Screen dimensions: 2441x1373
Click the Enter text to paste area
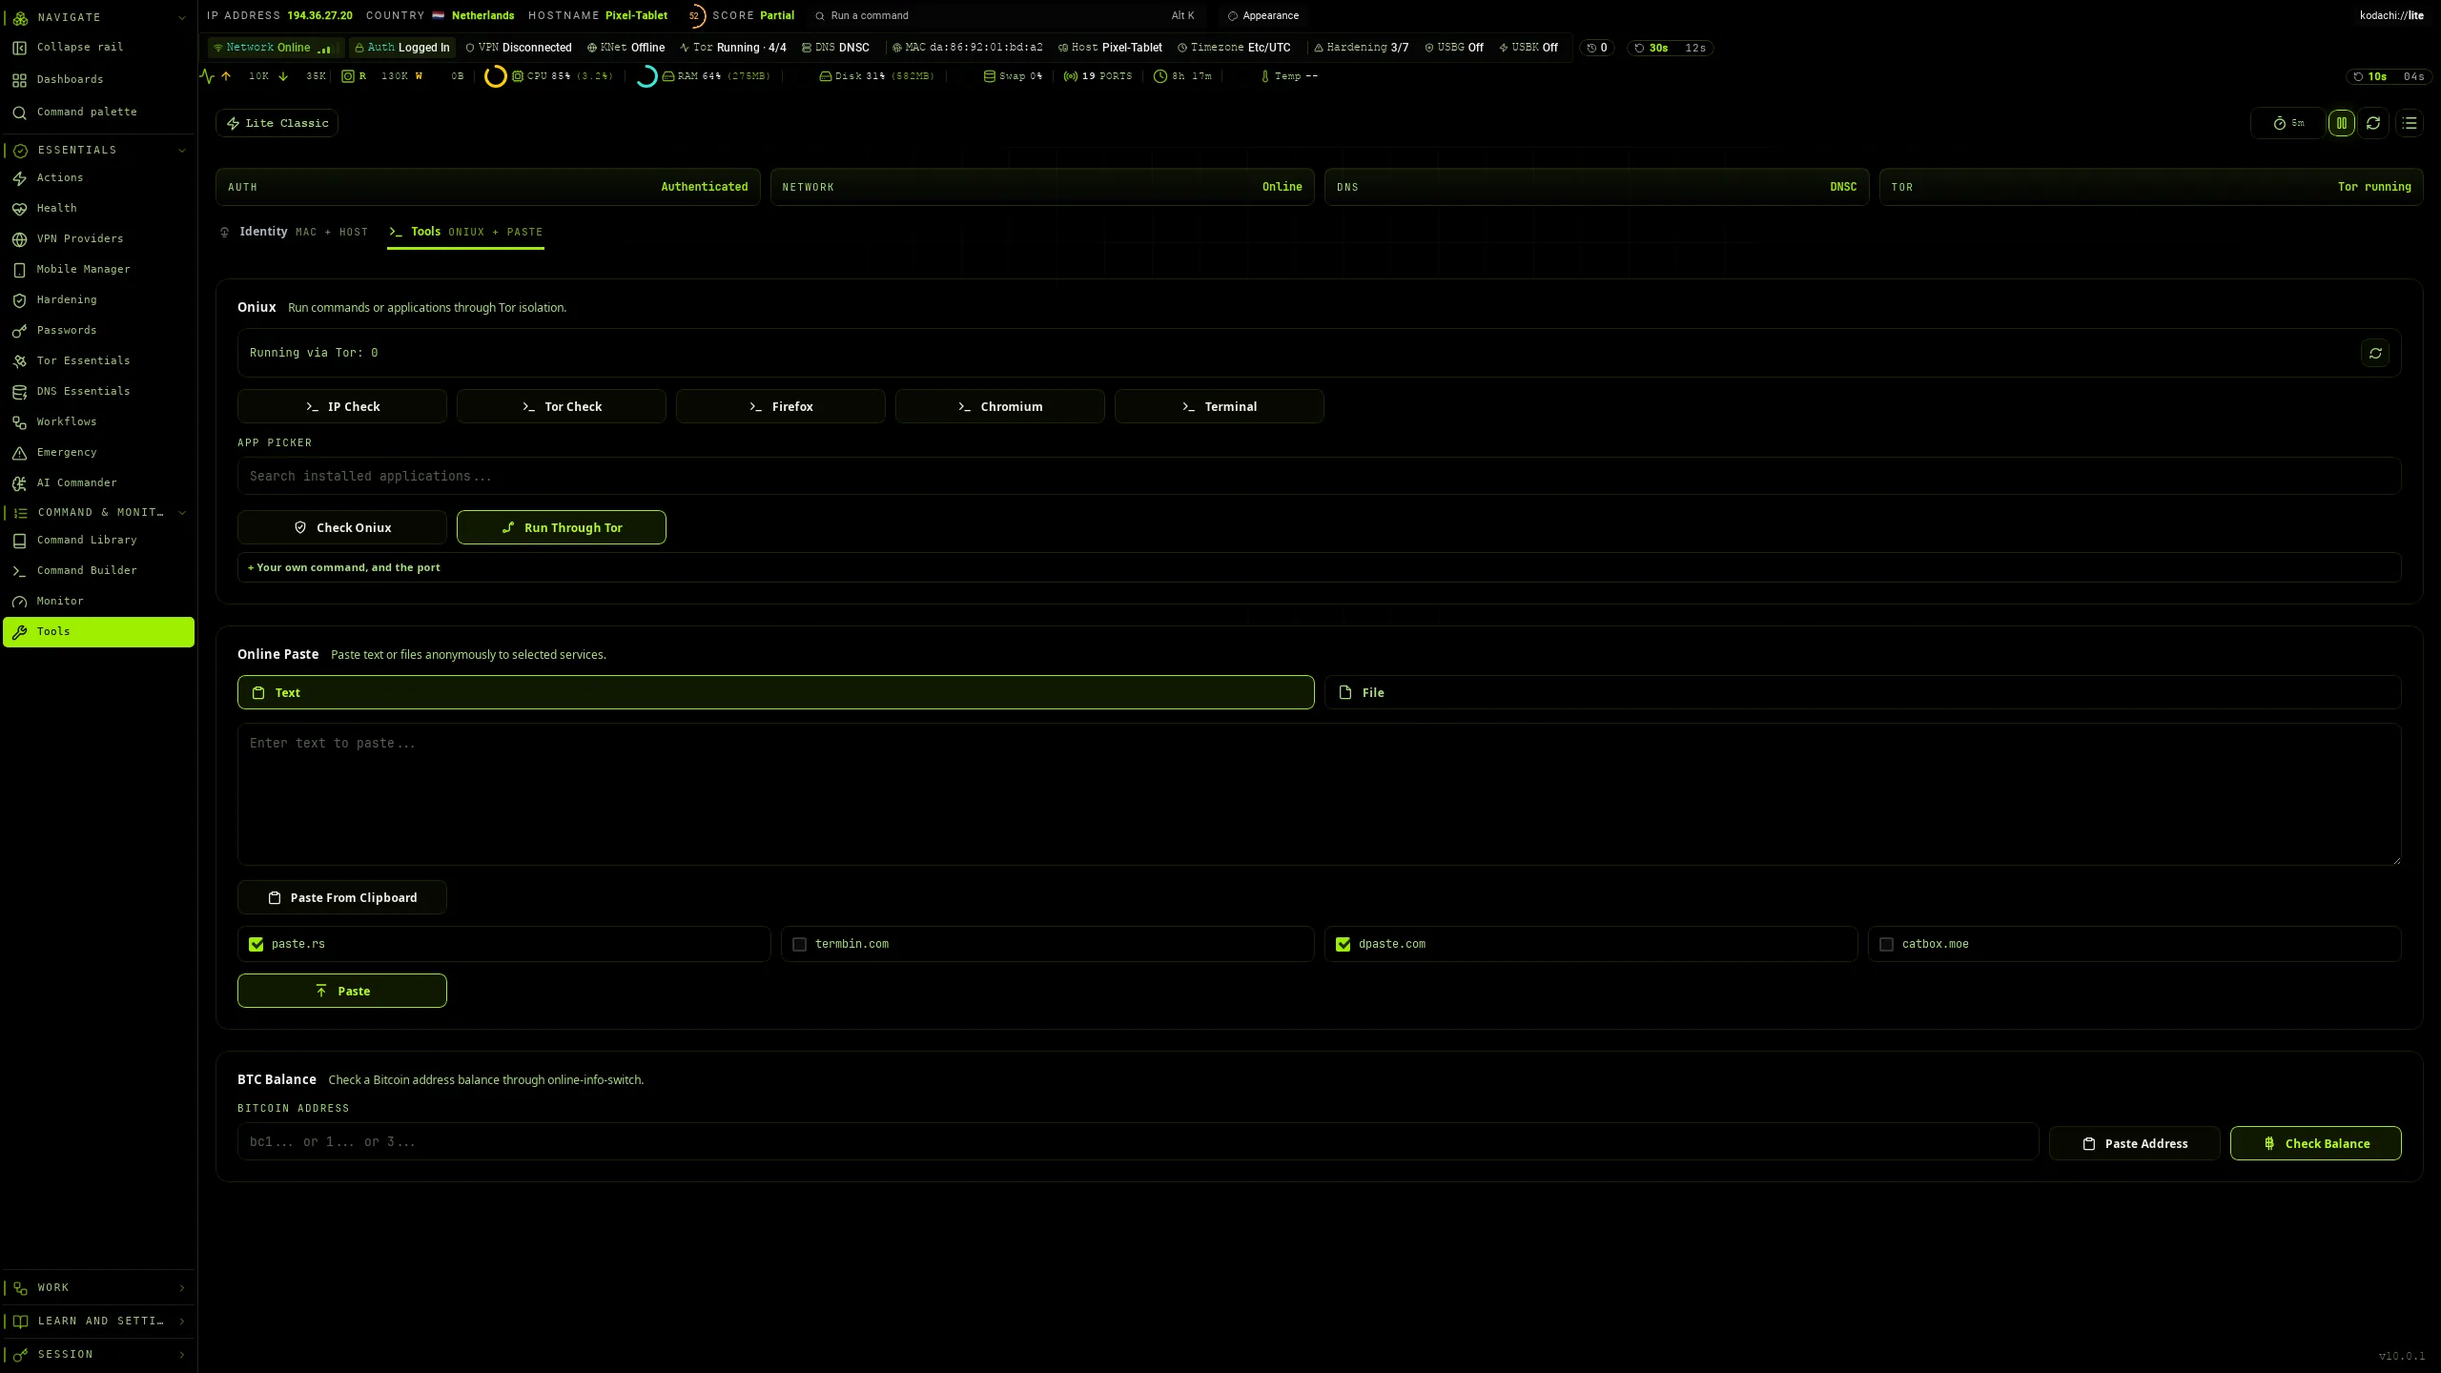pos(1319,794)
